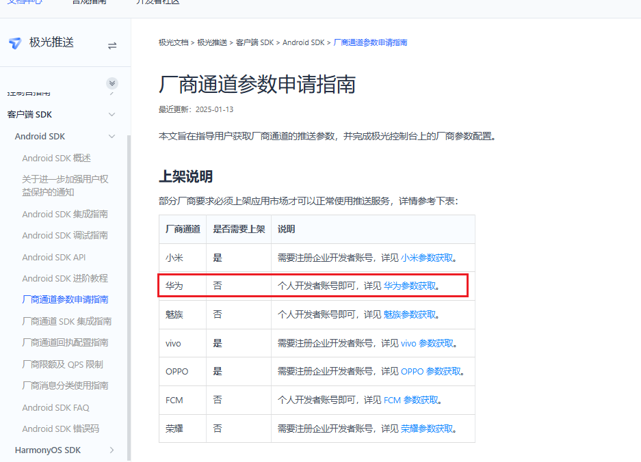This screenshot has height=462, width=641.
Task: Click 厂商通道参数申请指南 in the breadcrumb
Action: coord(370,42)
